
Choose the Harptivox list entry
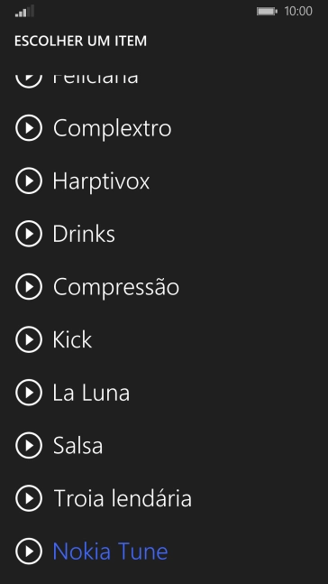[x=101, y=182]
